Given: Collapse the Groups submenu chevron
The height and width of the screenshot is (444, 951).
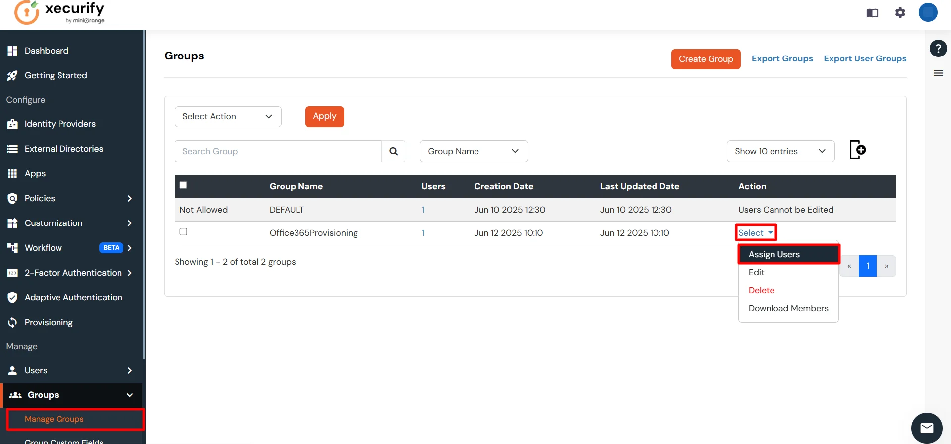Looking at the screenshot, I should pyautogui.click(x=130, y=395).
